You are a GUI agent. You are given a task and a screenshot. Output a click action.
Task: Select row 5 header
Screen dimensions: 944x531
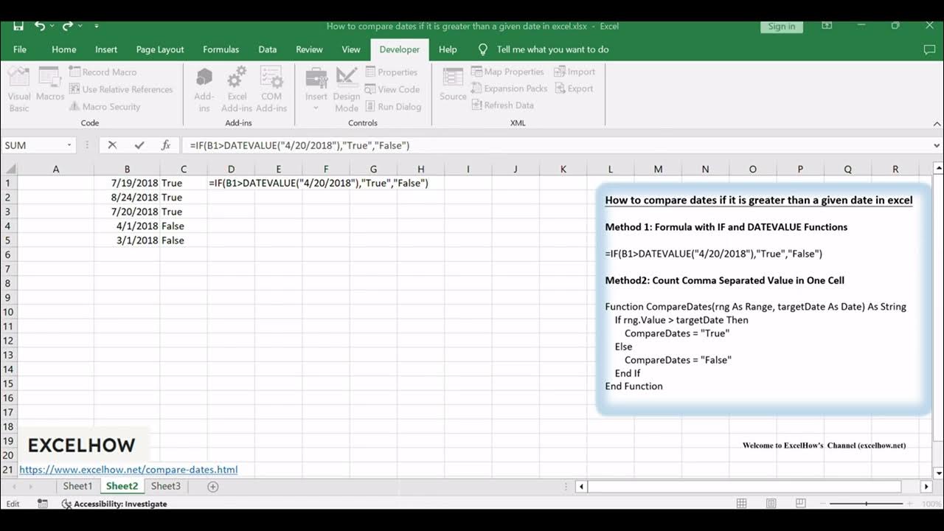tap(8, 240)
